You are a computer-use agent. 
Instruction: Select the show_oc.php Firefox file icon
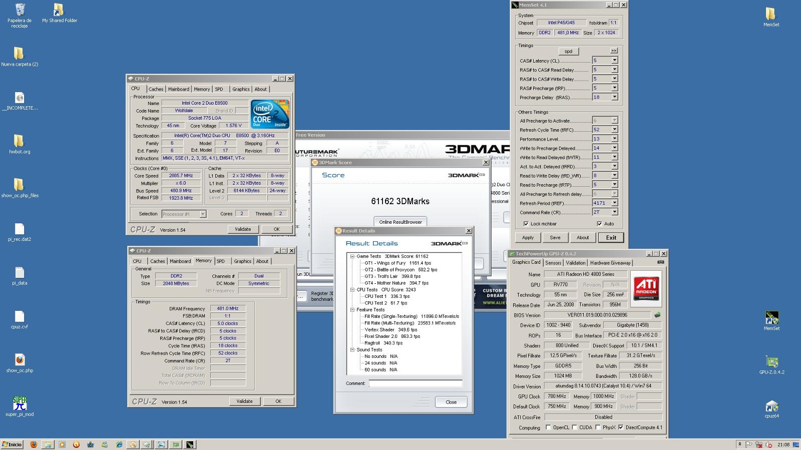coord(20,360)
